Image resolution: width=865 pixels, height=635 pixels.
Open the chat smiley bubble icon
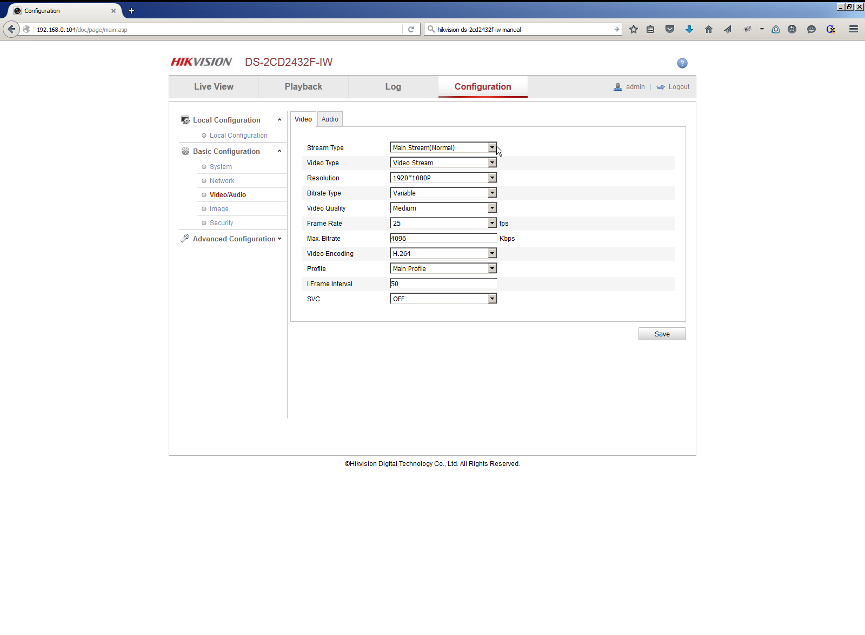[811, 30]
